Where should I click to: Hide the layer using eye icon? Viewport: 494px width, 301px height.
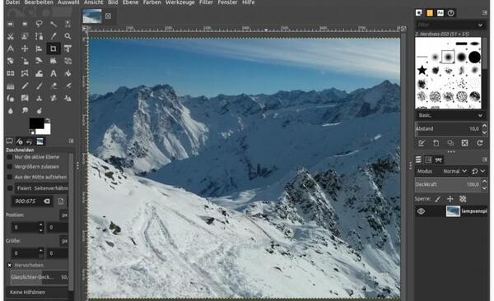coord(422,211)
